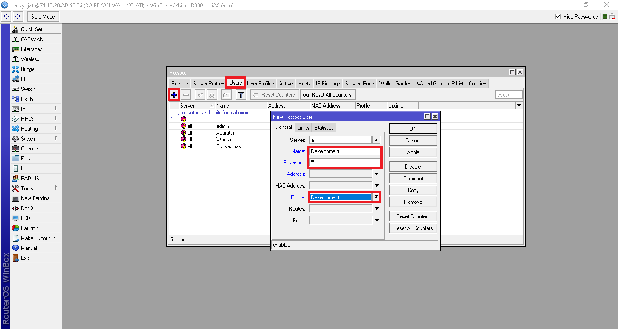Click the undo arrow icon
Viewport: 618px width, 329px height.
6,16
